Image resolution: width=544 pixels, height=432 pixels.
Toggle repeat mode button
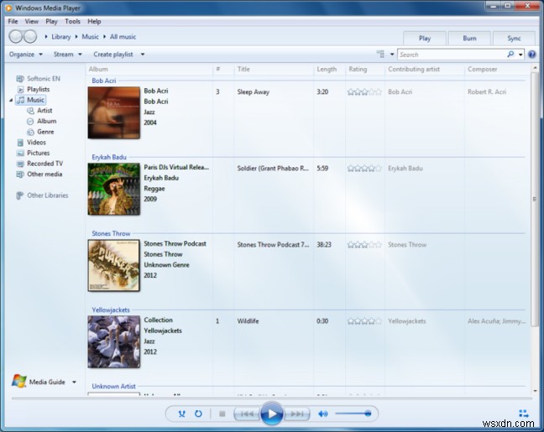[198, 414]
